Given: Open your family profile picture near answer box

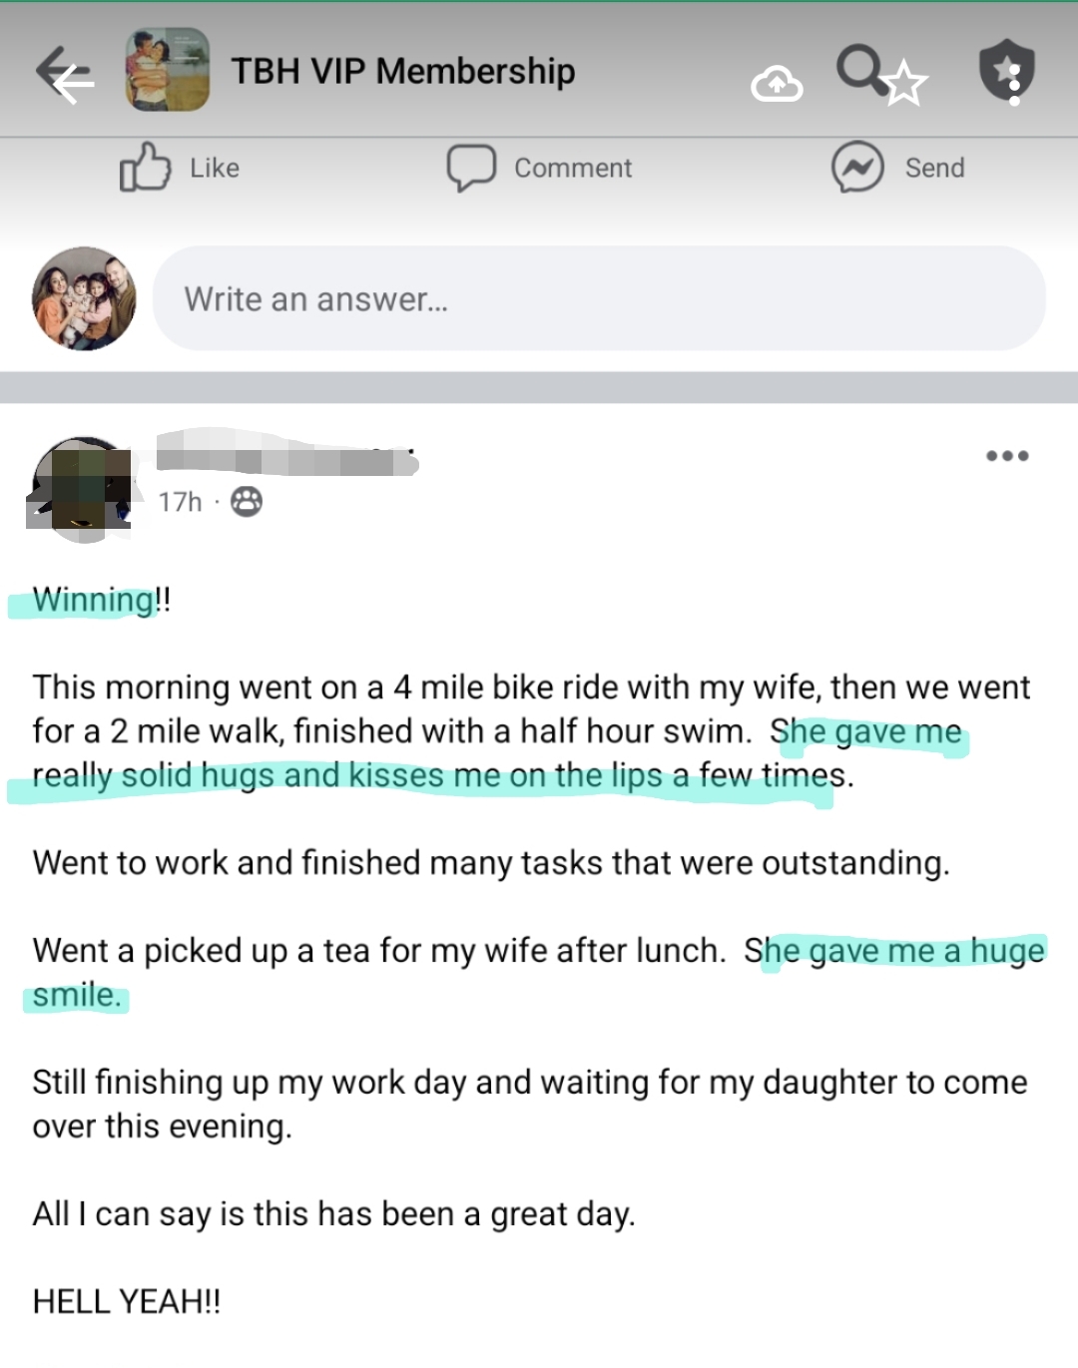Looking at the screenshot, I should [84, 298].
